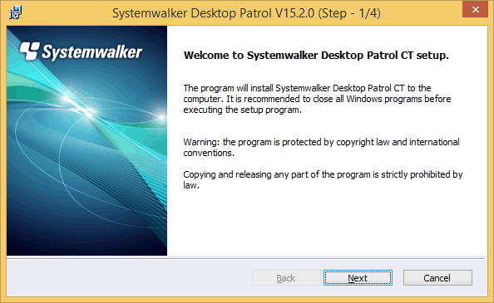Click the title bar text Systemwalker Desktop Patrol
The width and height of the screenshot is (494, 303).
pyautogui.click(x=192, y=13)
